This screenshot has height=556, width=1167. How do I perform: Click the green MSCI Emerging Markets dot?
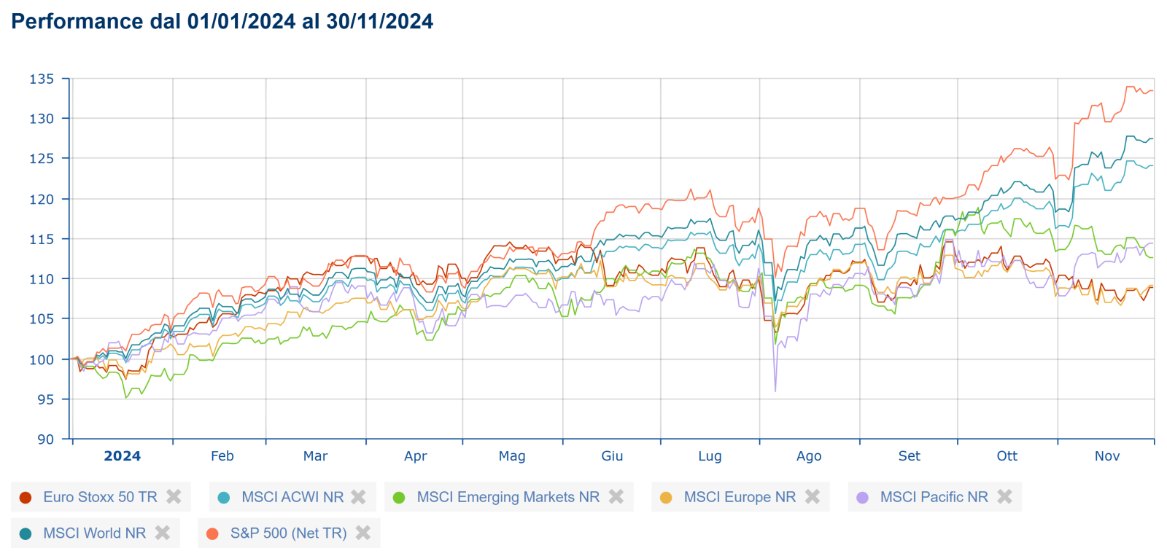click(399, 498)
